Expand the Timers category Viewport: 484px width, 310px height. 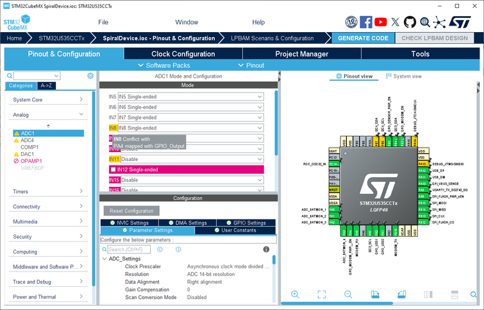[x=48, y=191]
